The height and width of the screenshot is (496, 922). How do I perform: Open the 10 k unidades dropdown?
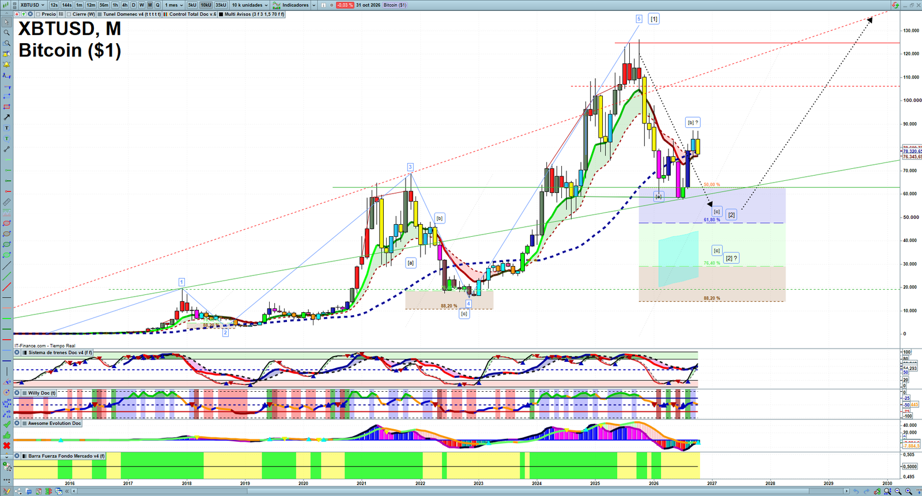[250, 5]
